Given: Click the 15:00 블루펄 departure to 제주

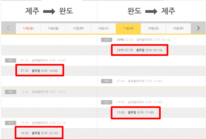Looking at the screenshot, I should (135, 112).
